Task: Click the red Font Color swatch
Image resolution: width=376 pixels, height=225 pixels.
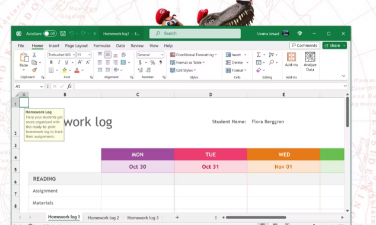Action: pos(77,70)
